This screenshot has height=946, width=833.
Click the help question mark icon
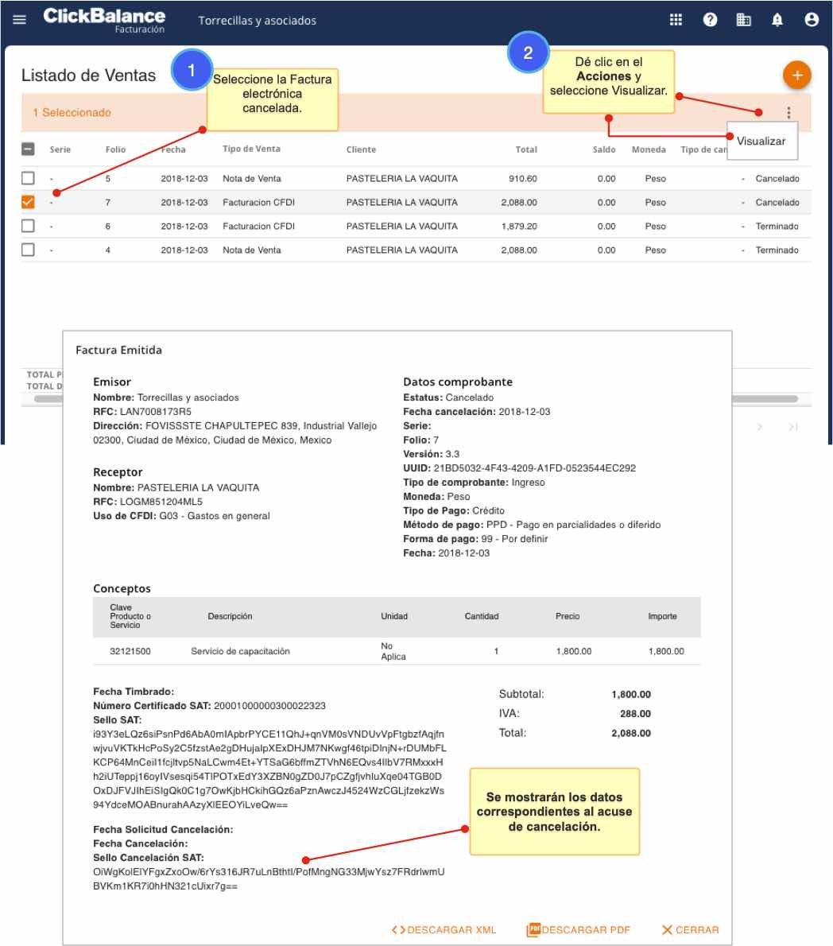click(x=710, y=20)
